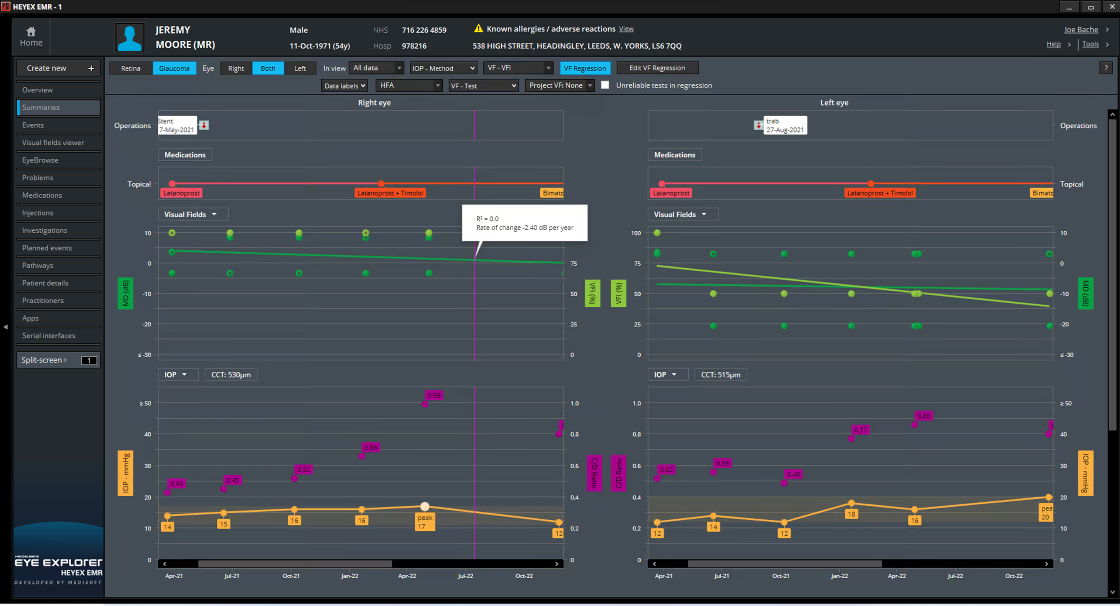The width and height of the screenshot is (1120, 606).
Task: View known allergies link
Action: click(x=626, y=29)
